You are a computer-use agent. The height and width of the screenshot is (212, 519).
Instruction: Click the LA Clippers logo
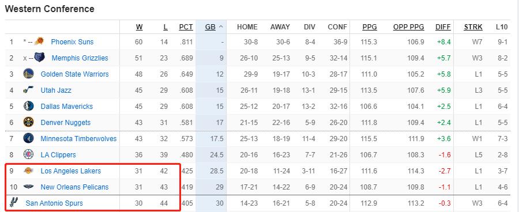pos(28,154)
